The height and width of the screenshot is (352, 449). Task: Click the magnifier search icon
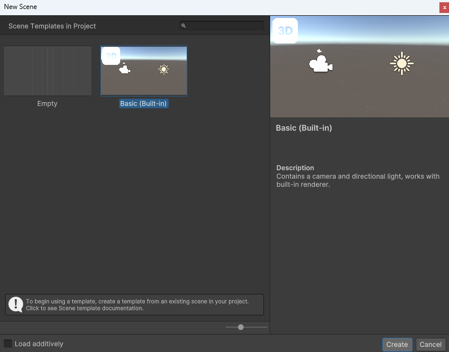pyautogui.click(x=183, y=26)
